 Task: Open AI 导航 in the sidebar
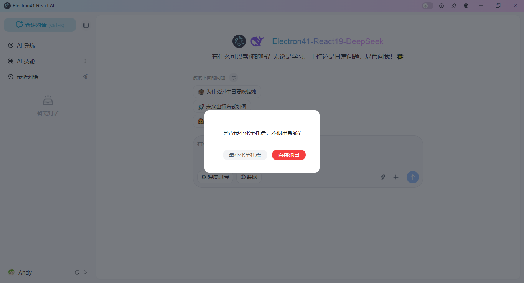point(48,46)
